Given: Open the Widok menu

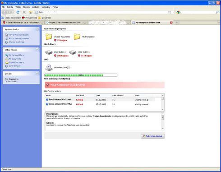Looking at the screenshot, I should click(18, 7).
